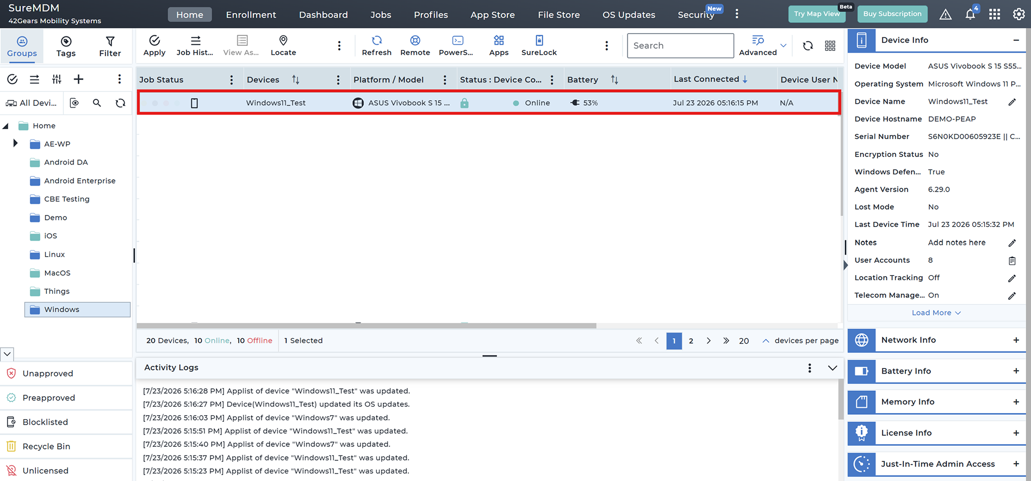Open the alerts warning triangle
The width and height of the screenshot is (1031, 481).
946,14
